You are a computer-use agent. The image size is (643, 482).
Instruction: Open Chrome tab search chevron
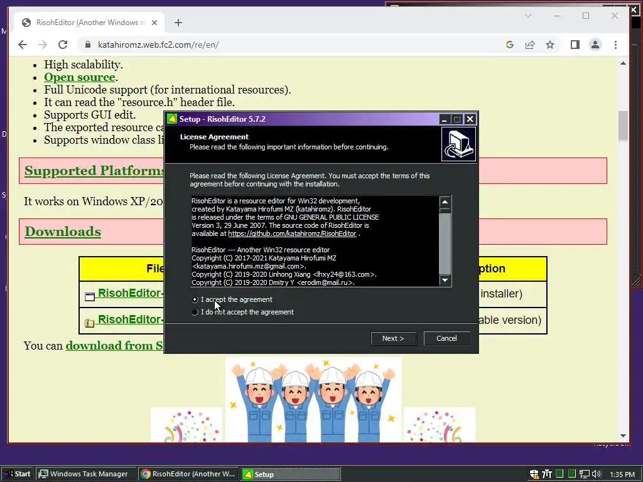527,16
